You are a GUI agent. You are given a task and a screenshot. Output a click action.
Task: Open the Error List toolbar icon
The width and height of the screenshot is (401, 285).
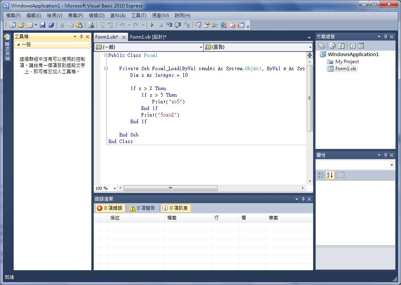pyautogui.click(x=232, y=25)
